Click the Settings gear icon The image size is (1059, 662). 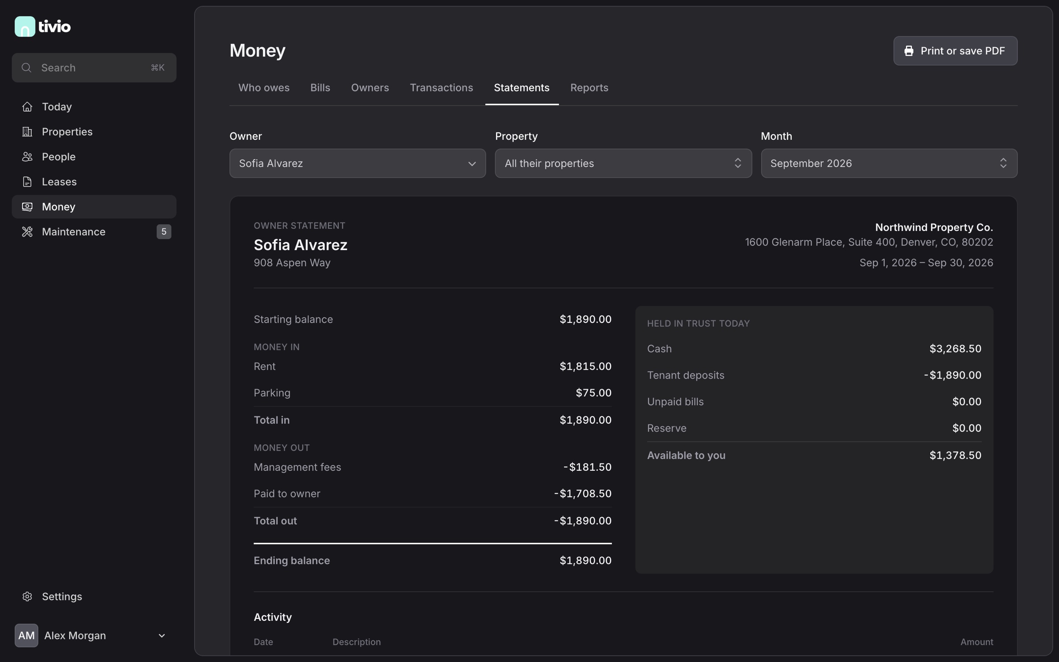27,597
